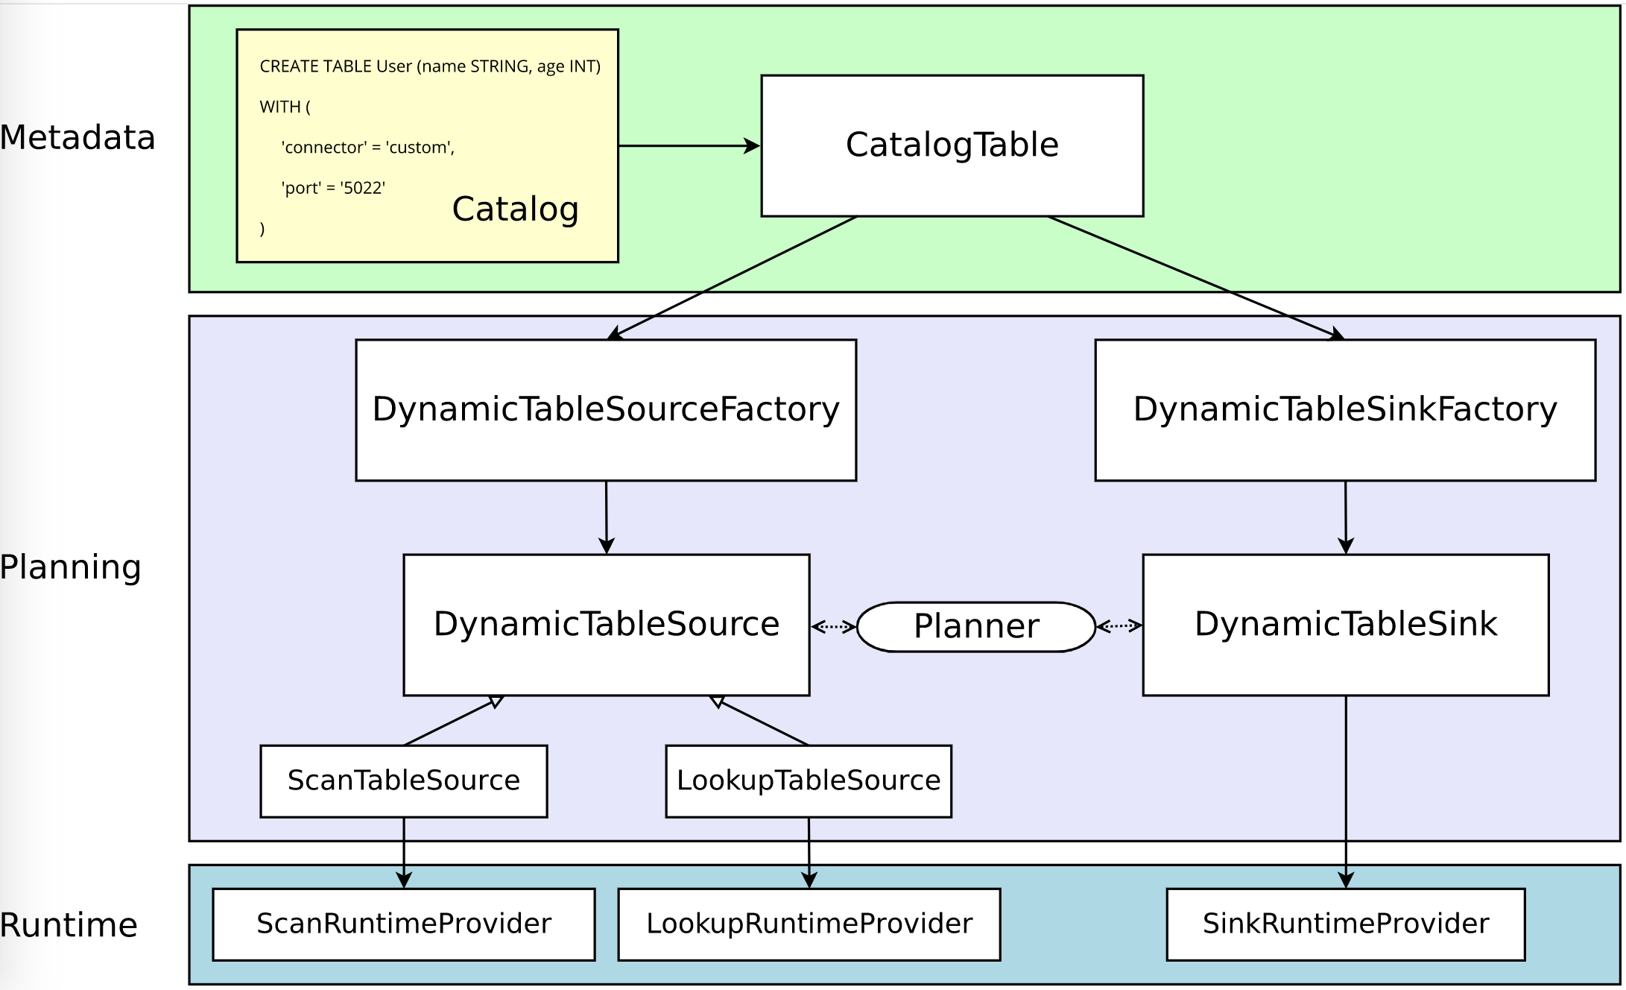Viewport: 1626px width, 990px height.
Task: Click the Runtime layer label
Action: coord(69,925)
